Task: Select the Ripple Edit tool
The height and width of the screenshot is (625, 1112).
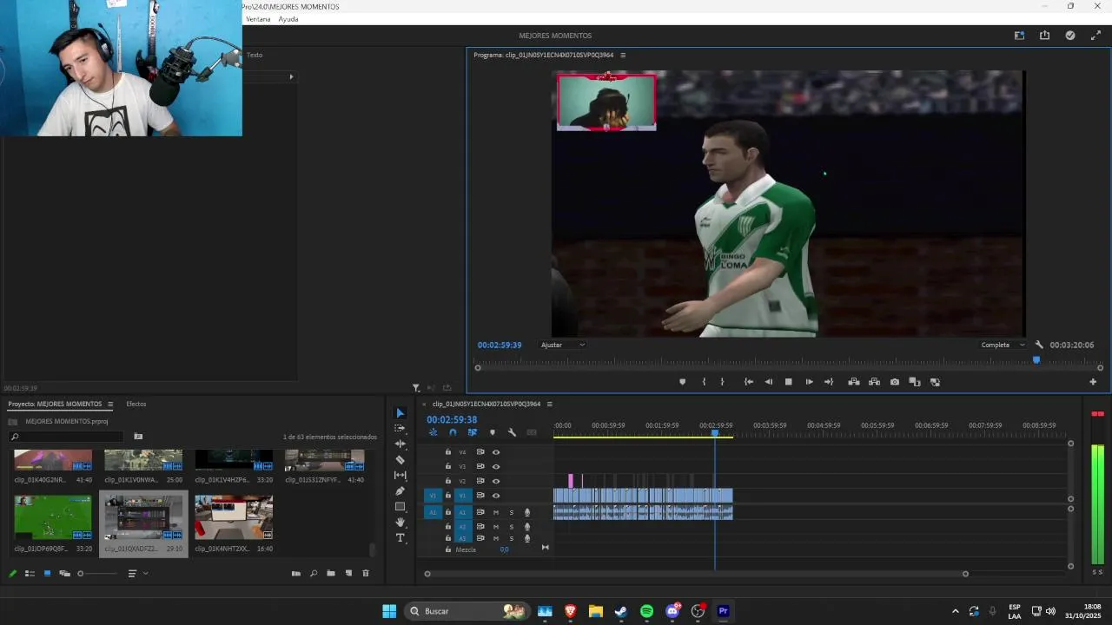Action: coord(400,444)
